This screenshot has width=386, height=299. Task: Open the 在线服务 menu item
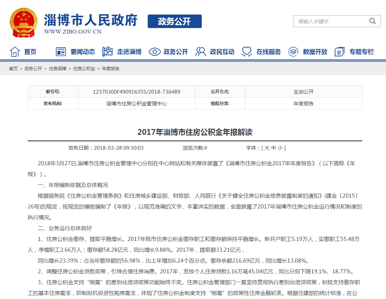coord(269,52)
